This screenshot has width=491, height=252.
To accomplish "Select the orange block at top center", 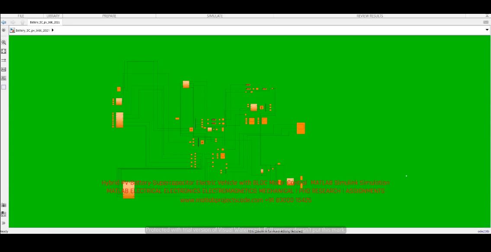I will (x=186, y=84).
